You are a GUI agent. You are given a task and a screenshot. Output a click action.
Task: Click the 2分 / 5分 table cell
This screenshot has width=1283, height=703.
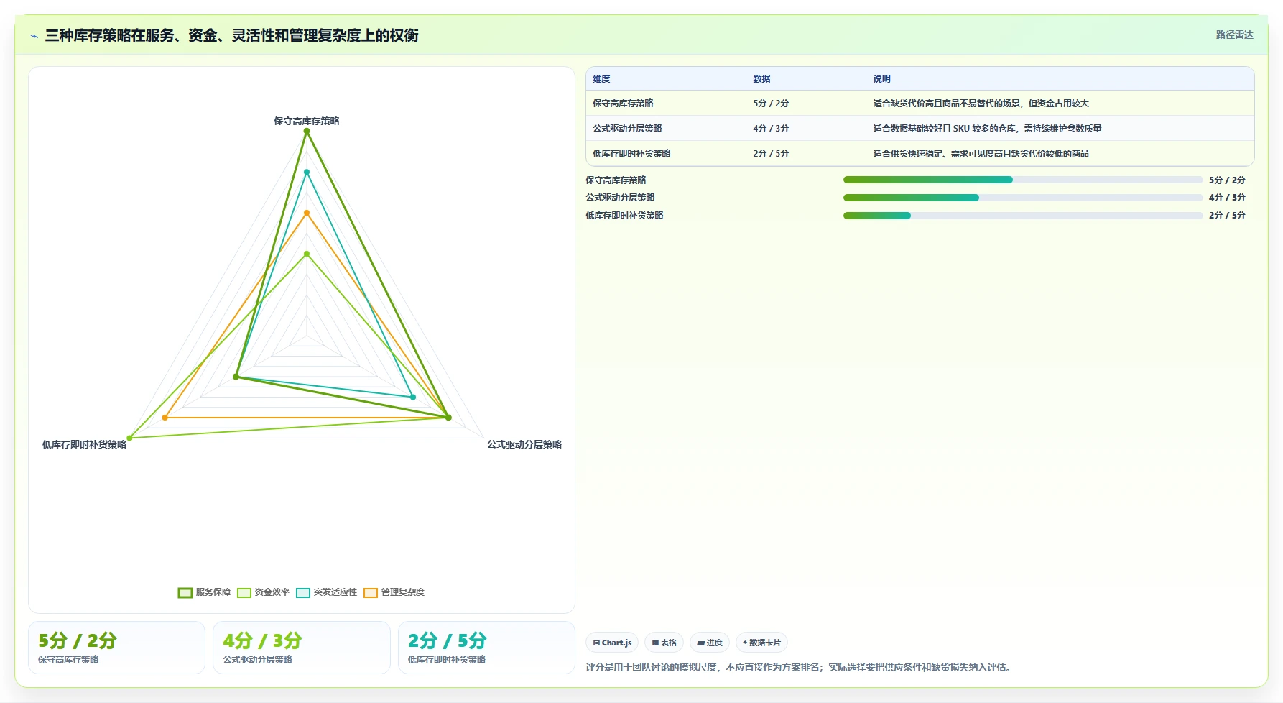point(771,154)
